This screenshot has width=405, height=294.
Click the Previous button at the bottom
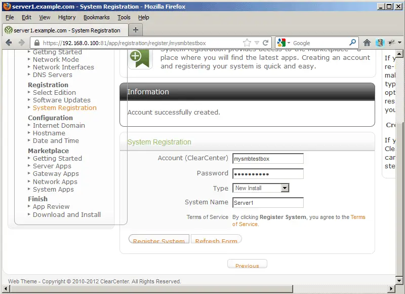point(247,265)
